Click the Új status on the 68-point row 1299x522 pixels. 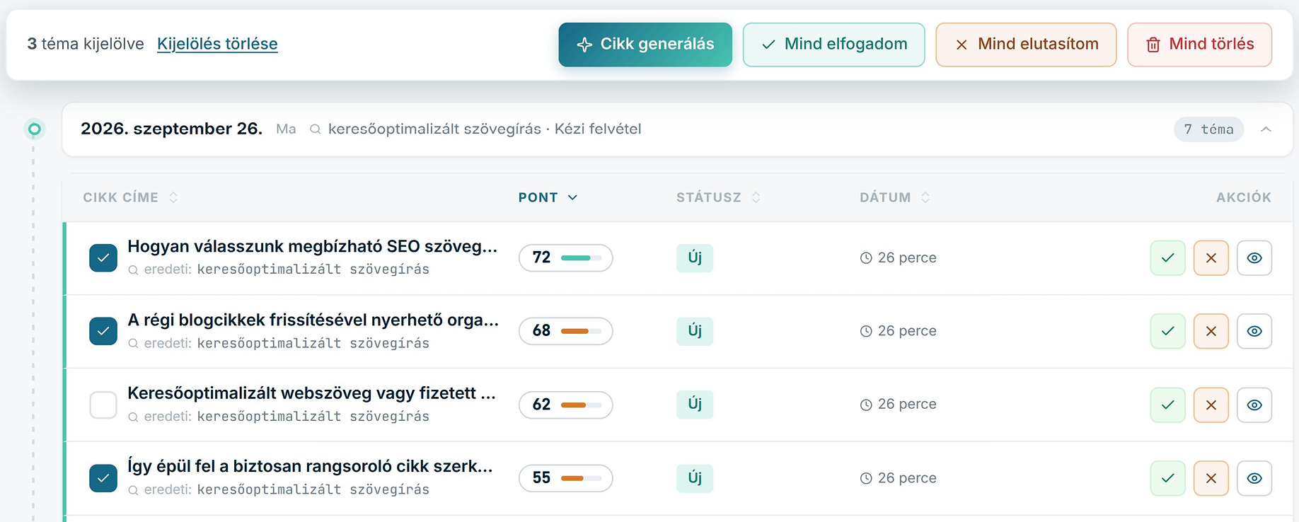pos(695,331)
